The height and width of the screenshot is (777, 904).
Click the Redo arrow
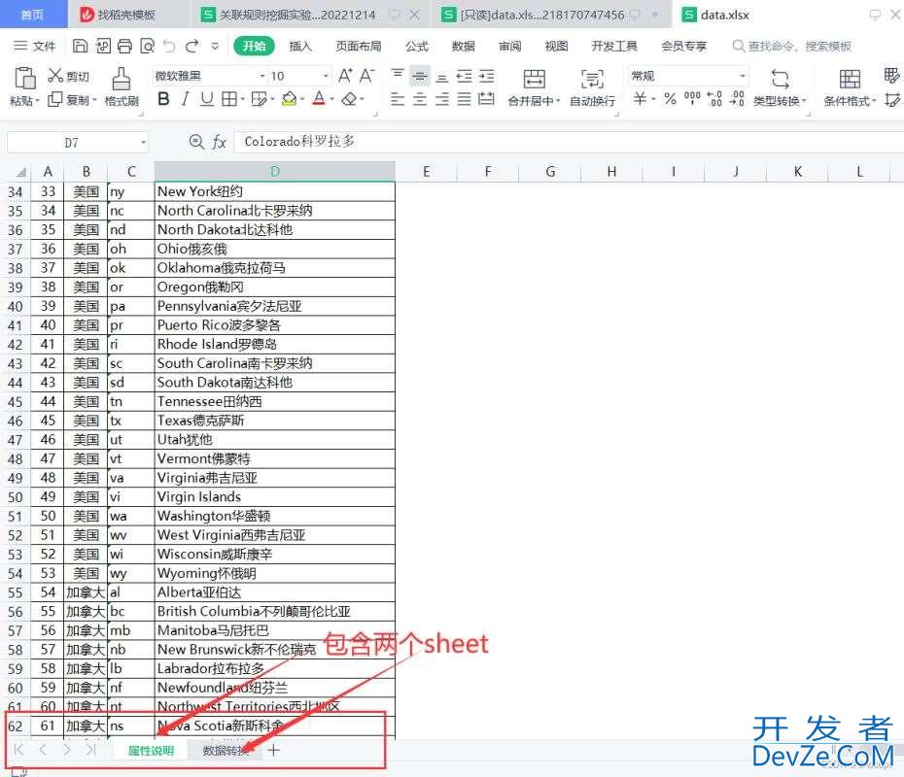(192, 46)
